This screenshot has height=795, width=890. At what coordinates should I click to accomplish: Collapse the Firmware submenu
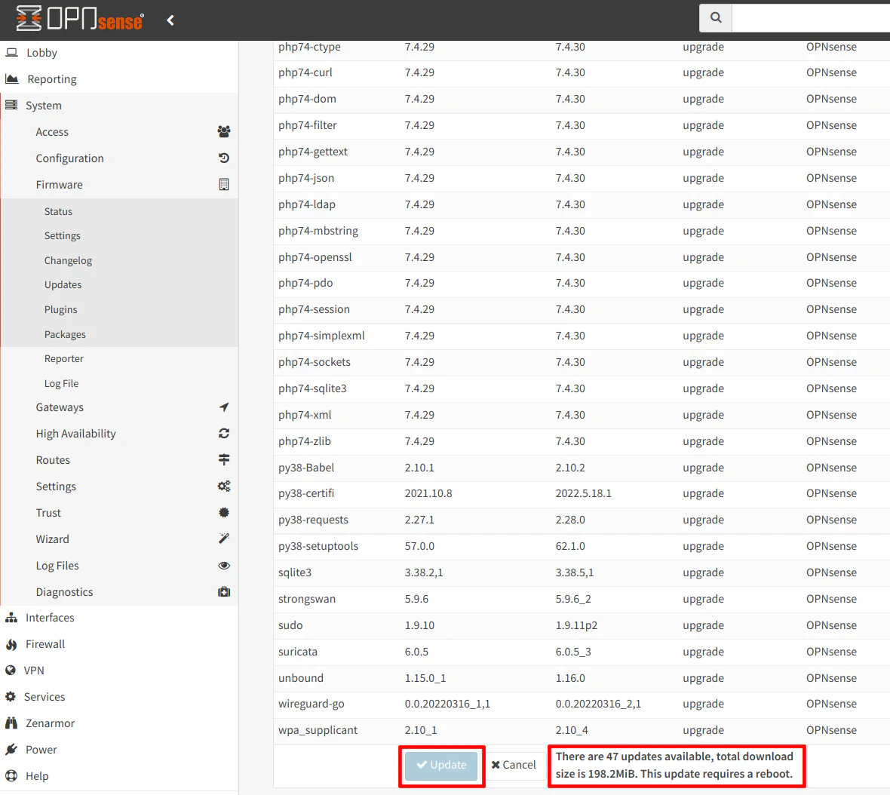click(x=59, y=185)
